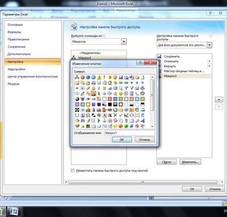Pick the house symbol
227x217 pixels.
pos(110,83)
